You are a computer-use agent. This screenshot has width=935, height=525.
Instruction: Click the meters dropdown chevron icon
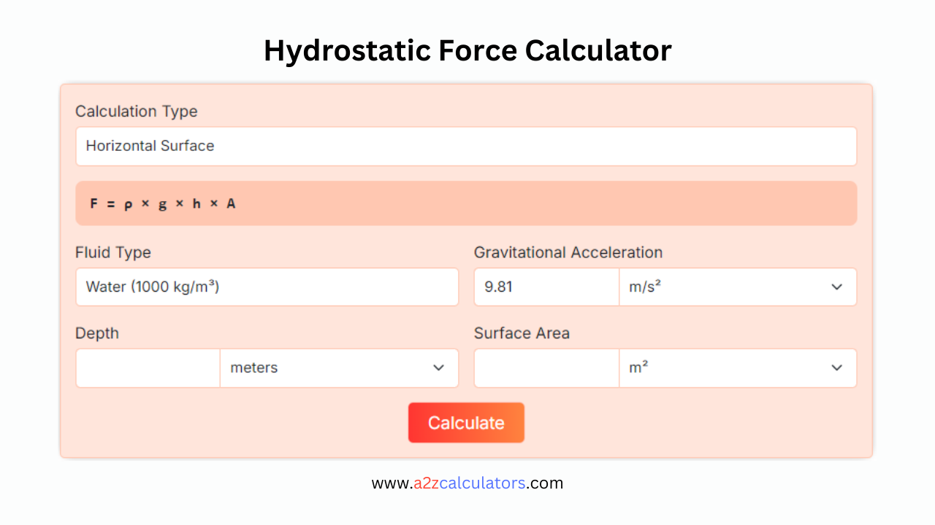pyautogui.click(x=439, y=368)
